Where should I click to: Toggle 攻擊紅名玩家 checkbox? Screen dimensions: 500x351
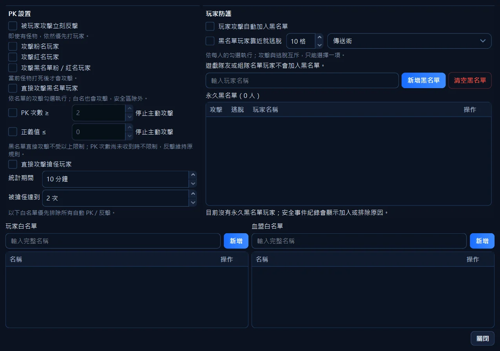point(13,57)
